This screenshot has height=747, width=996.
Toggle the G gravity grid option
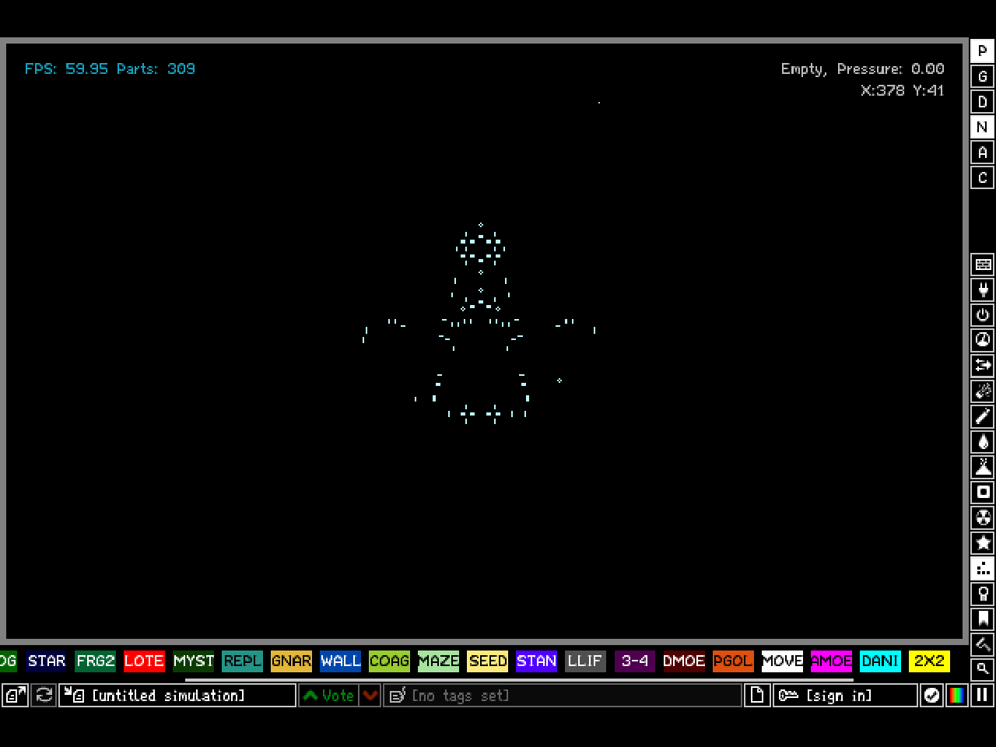point(983,76)
